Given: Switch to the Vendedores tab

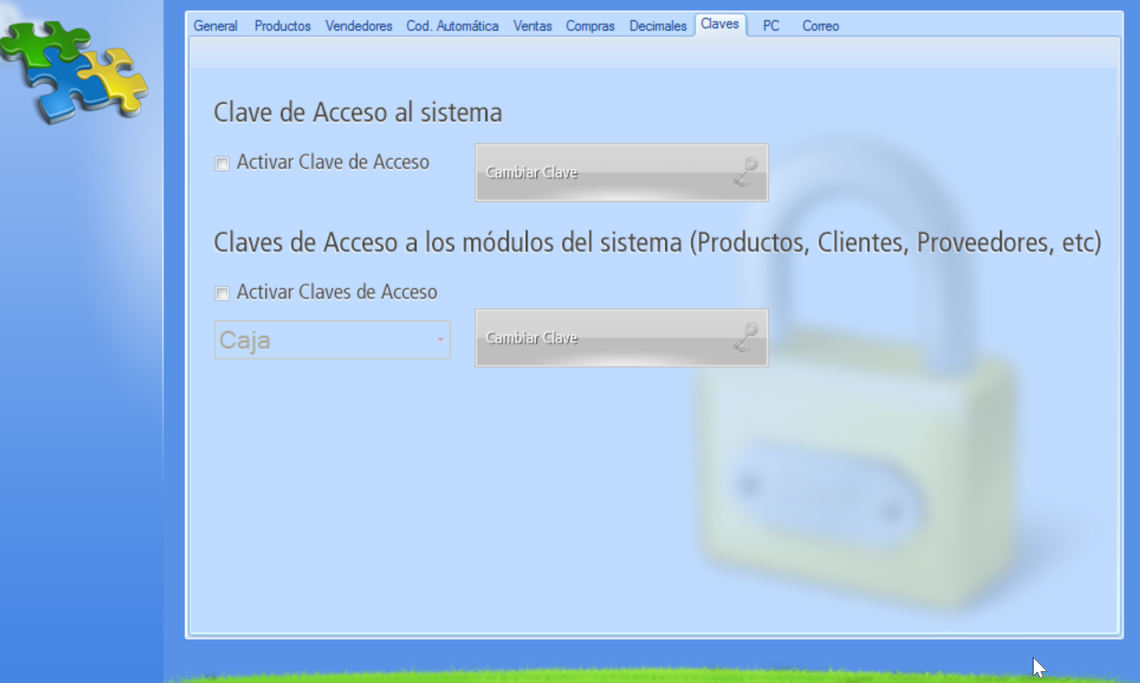Looking at the screenshot, I should click(x=358, y=26).
